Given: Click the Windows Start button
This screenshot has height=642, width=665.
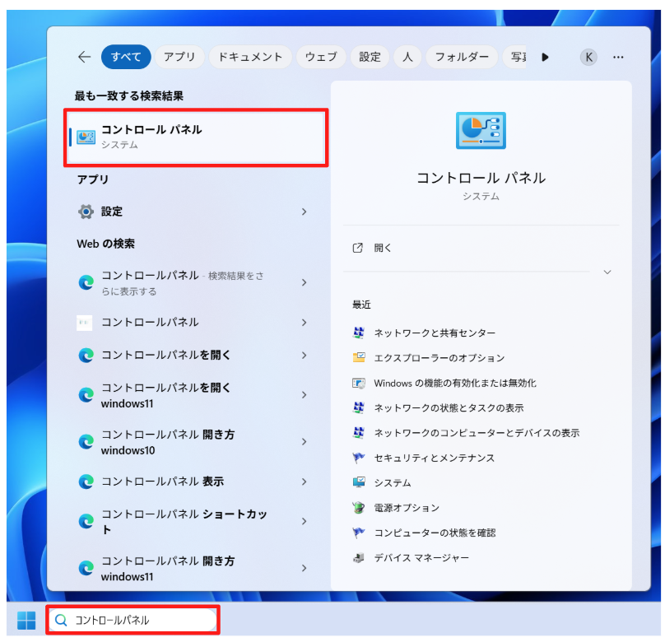Looking at the screenshot, I should coord(26,620).
